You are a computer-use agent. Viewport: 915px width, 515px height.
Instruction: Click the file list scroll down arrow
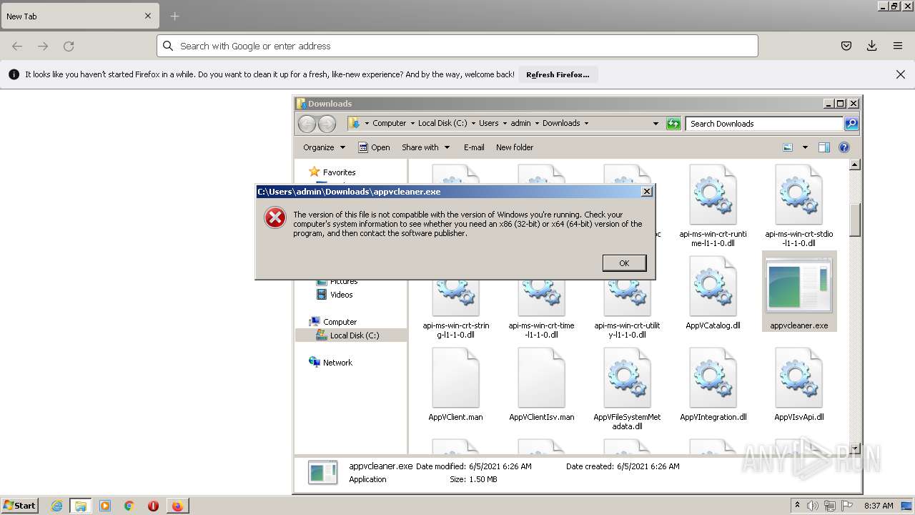855,448
